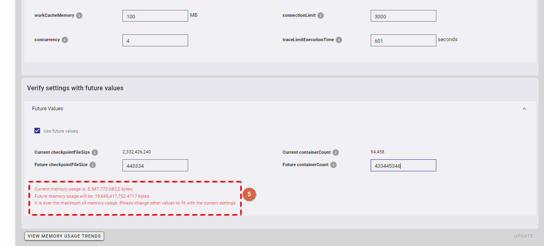Click the Future Values panel header text
The image size is (544, 246).
[x=48, y=109]
